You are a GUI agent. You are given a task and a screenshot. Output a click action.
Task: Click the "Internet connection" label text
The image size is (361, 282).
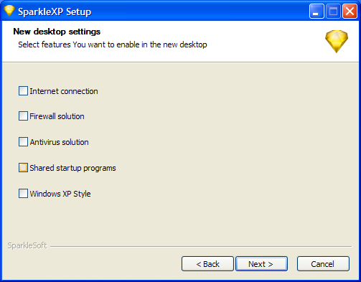[x=64, y=91]
